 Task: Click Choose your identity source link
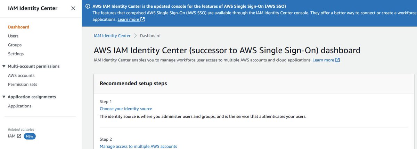point(126,109)
